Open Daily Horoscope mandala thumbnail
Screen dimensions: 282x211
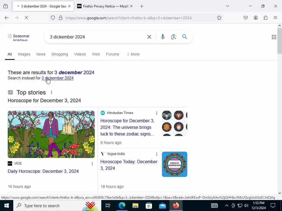(x=174, y=164)
